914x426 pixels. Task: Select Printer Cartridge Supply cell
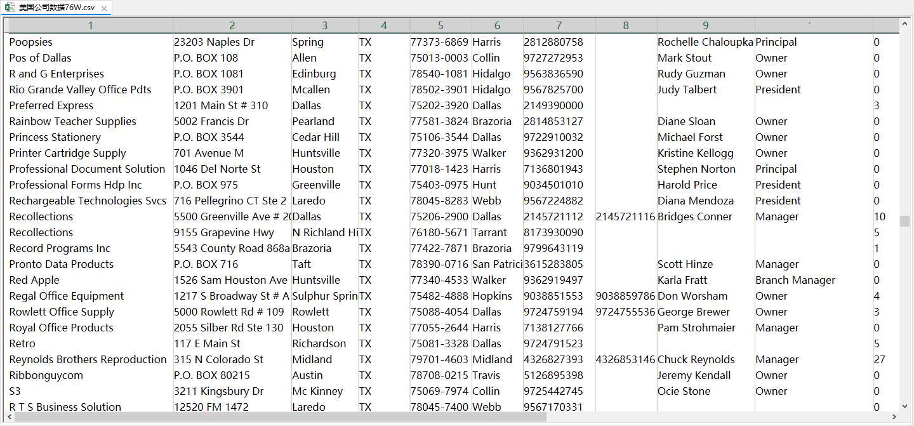(91, 153)
